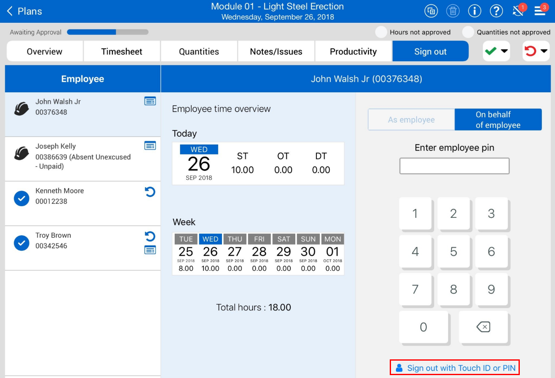555x378 pixels.
Task: Open the help question mark icon
Action: coord(496,11)
